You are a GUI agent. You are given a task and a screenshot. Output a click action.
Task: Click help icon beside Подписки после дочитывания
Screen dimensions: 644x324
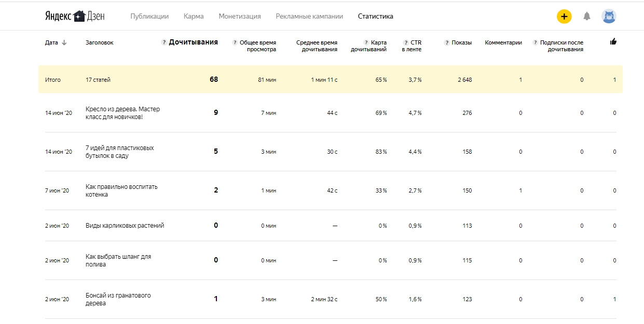[x=535, y=43]
